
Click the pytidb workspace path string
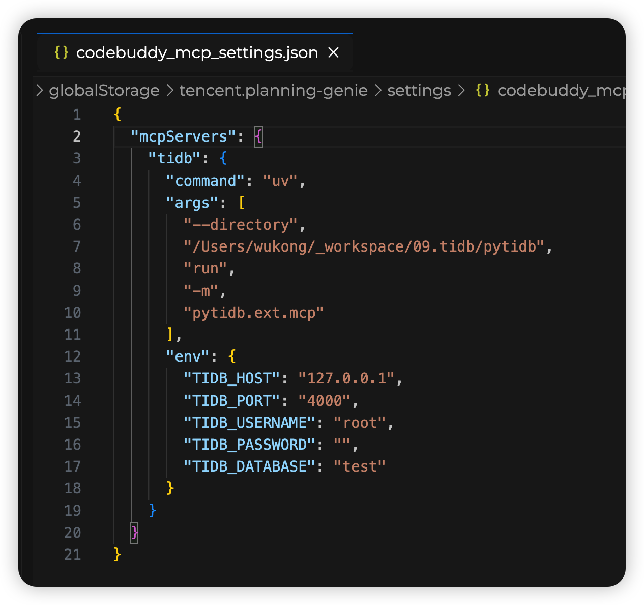[363, 247]
